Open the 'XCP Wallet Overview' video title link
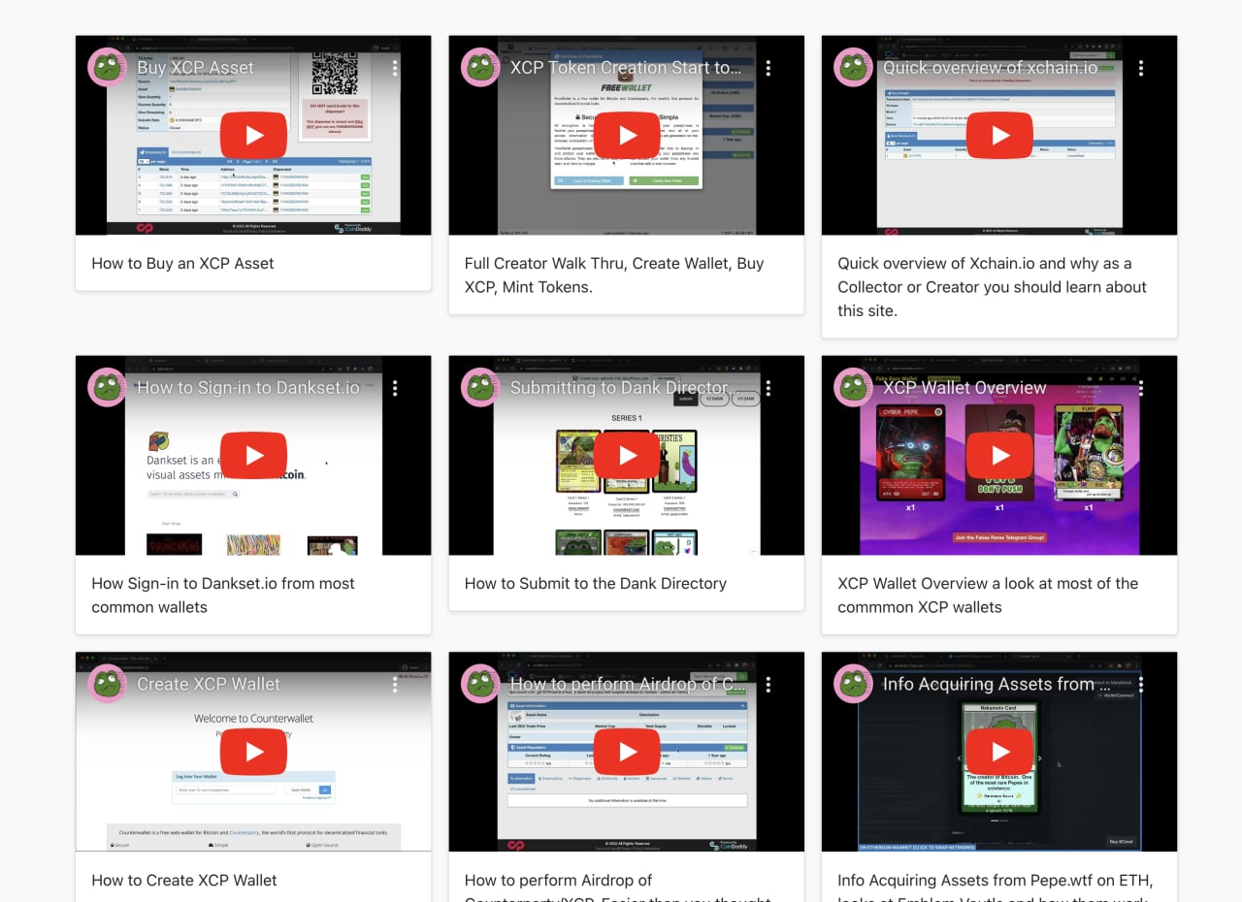 964,388
